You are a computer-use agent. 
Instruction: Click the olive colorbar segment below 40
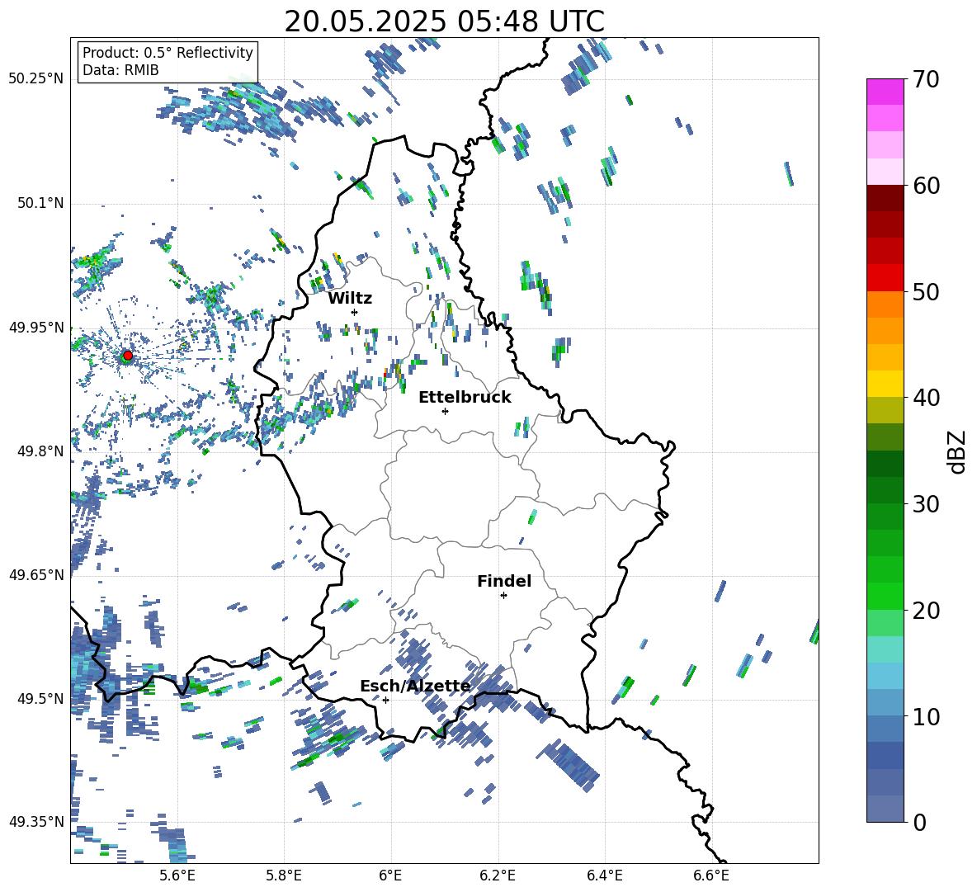tap(885, 410)
